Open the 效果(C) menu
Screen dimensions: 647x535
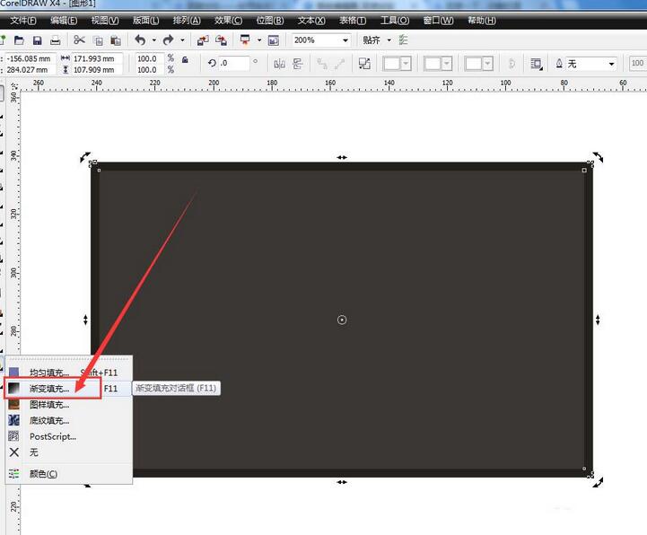point(232,20)
